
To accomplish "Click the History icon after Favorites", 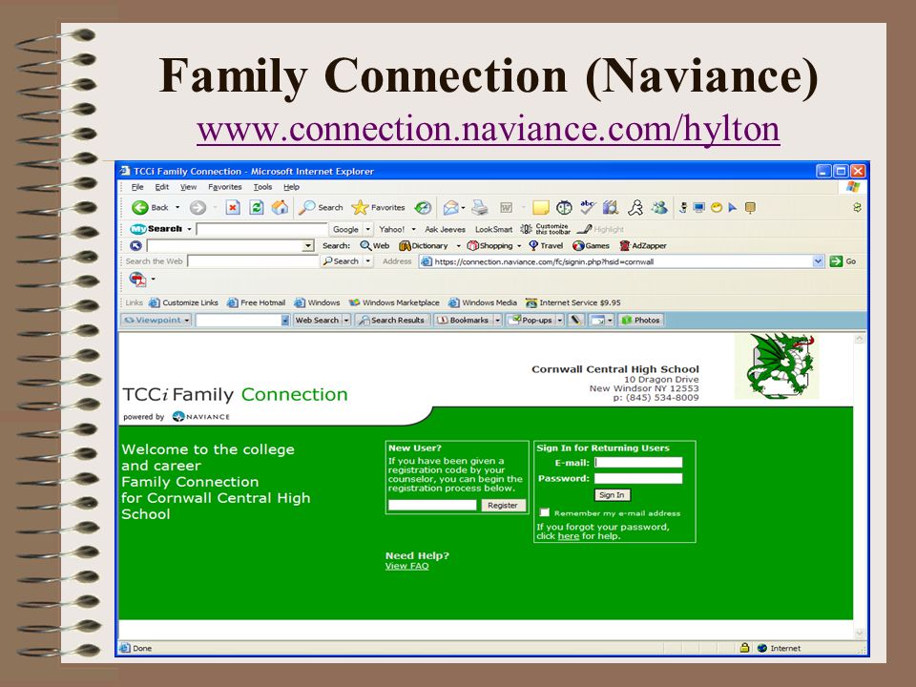I will (x=423, y=207).
